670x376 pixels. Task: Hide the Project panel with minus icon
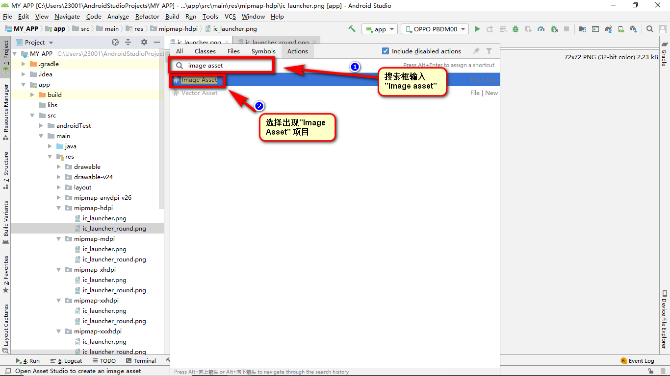pyautogui.click(x=157, y=42)
